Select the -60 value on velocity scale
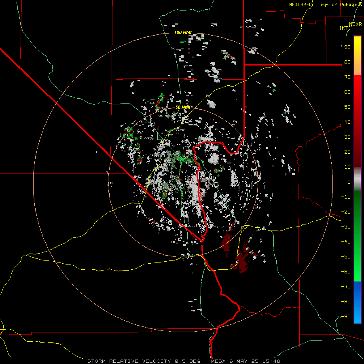 pos(346,272)
